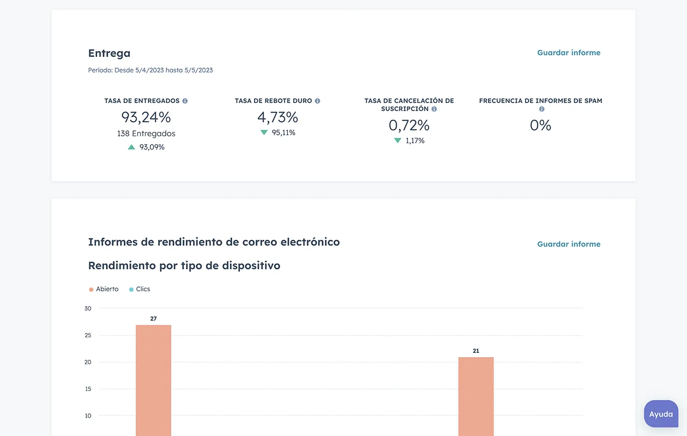Click the Clics teal legend dot
The image size is (687, 436).
click(x=131, y=290)
